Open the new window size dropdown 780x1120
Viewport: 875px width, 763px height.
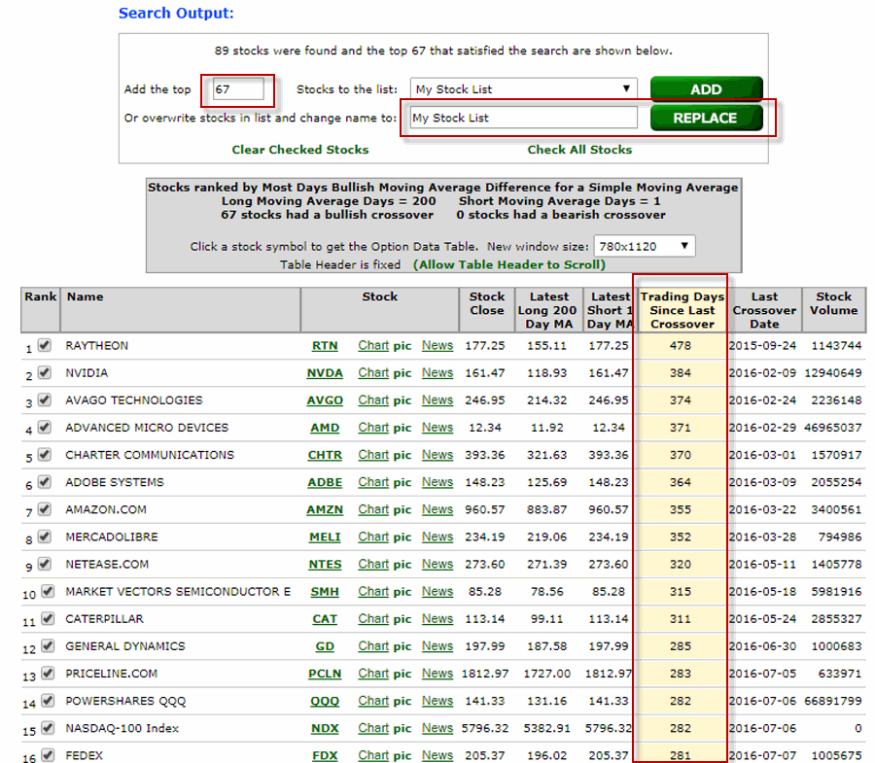pyautogui.click(x=645, y=246)
